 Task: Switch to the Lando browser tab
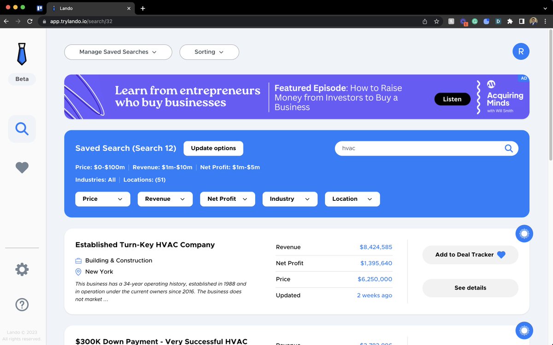click(x=90, y=8)
